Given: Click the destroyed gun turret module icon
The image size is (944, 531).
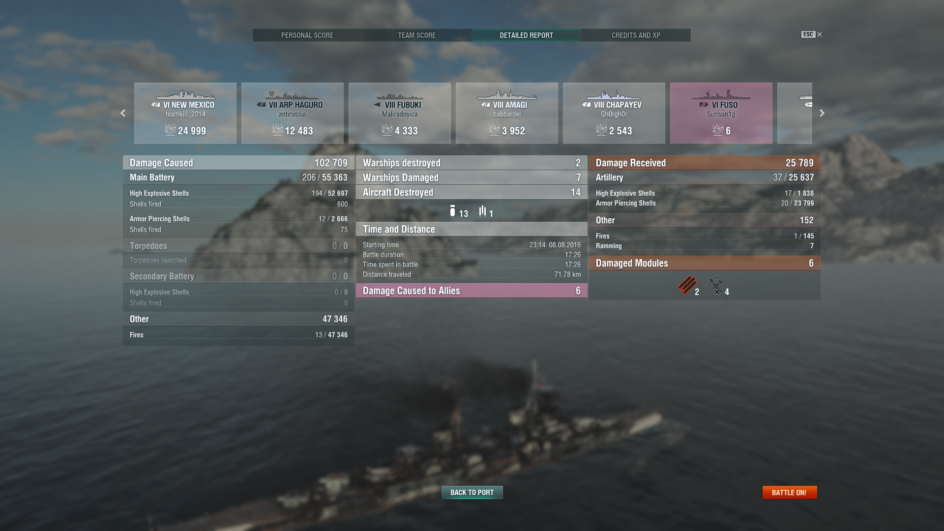Looking at the screenshot, I should [716, 286].
